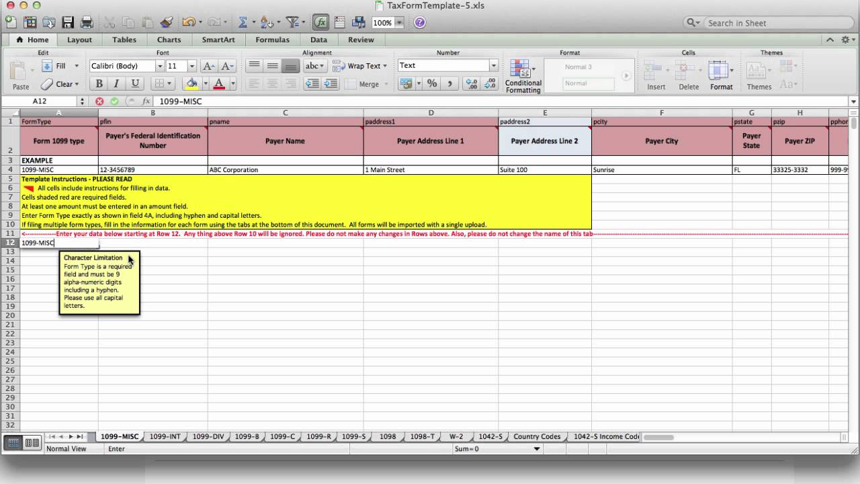
Task: Decrease indent in Alignment group
Action: pos(312,84)
